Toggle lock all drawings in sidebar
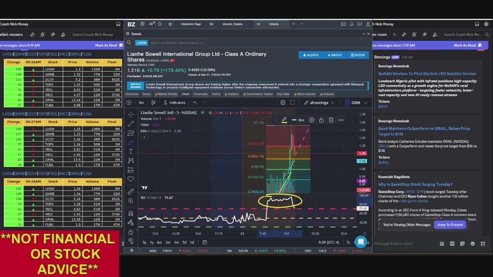This screenshot has width=493, height=277. [131, 232]
